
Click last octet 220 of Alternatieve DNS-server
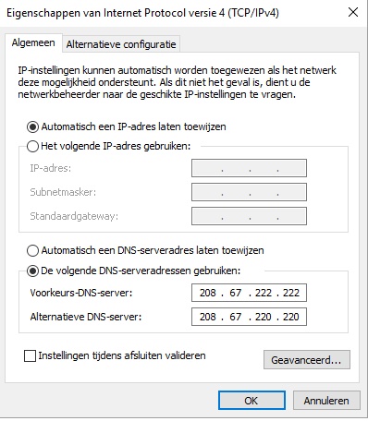coord(291,317)
